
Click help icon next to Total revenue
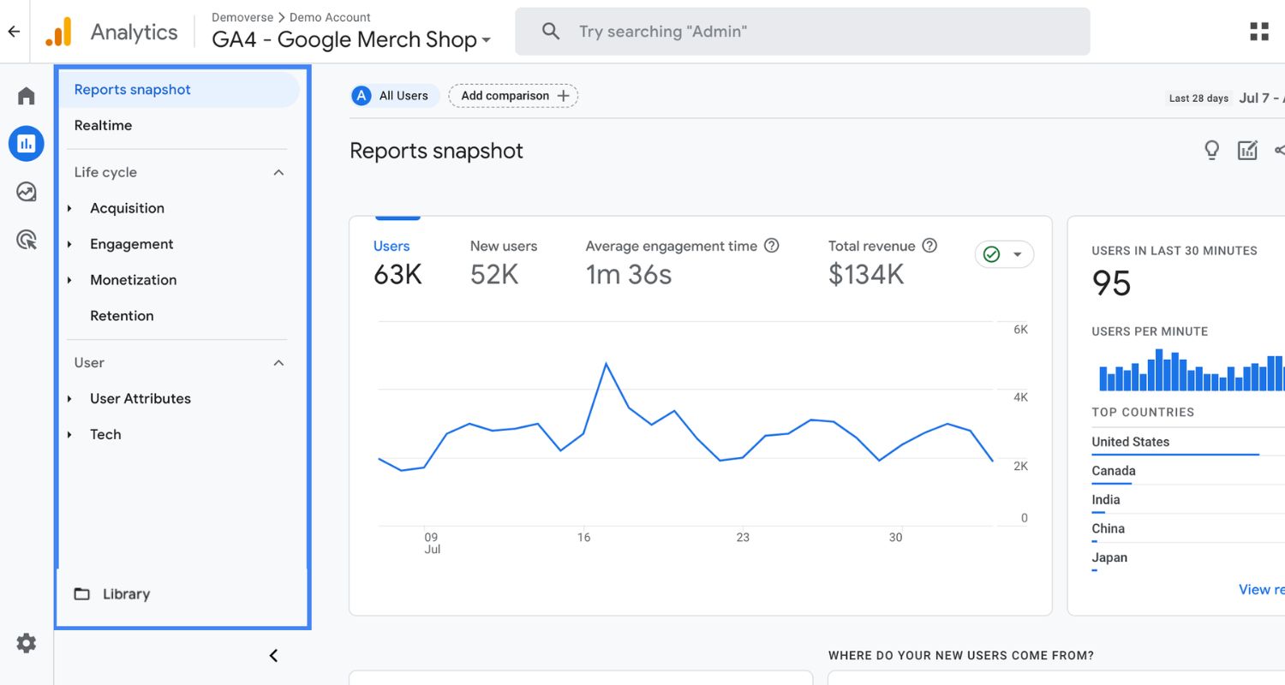click(929, 246)
